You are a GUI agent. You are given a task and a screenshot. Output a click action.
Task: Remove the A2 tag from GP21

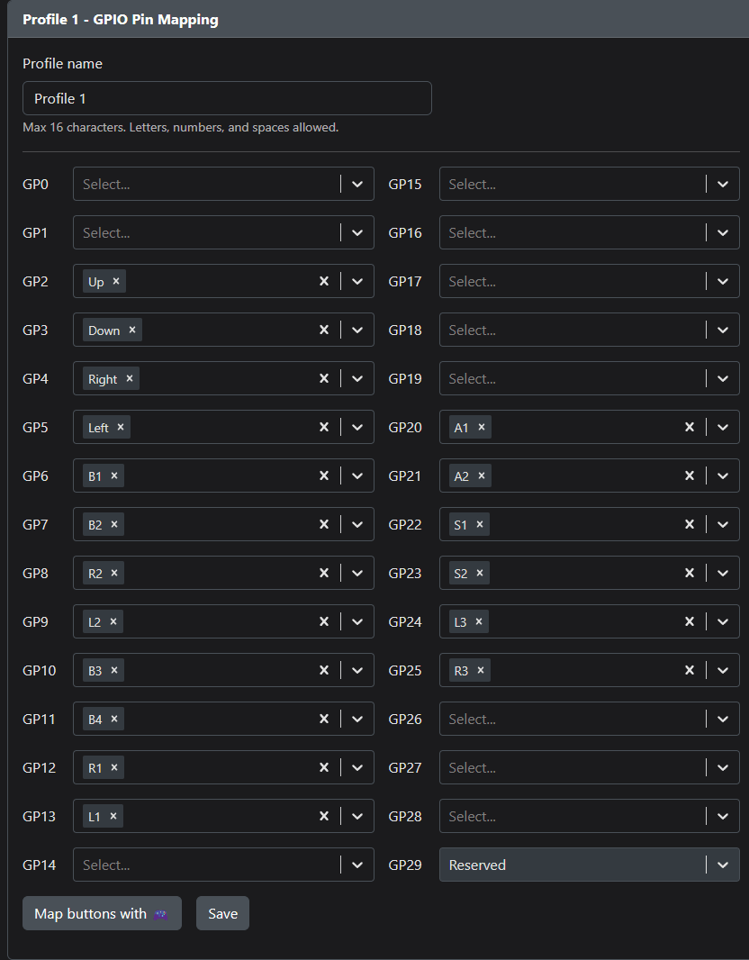(482, 475)
